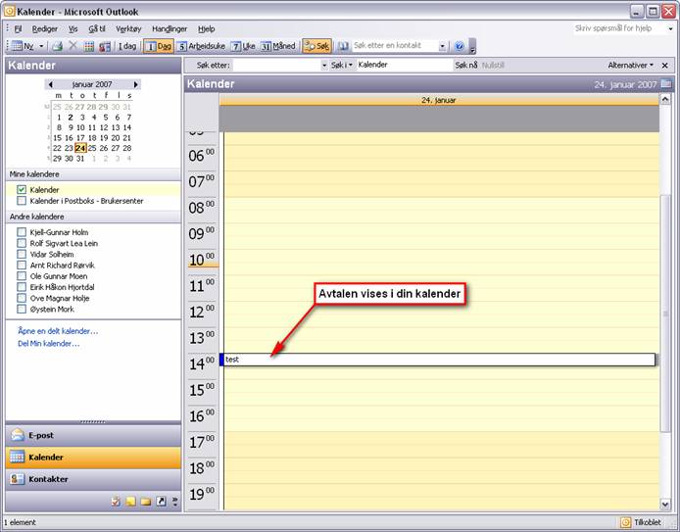Switch to Arbeidsuke work week view
The width and height of the screenshot is (680, 532).
202,46
